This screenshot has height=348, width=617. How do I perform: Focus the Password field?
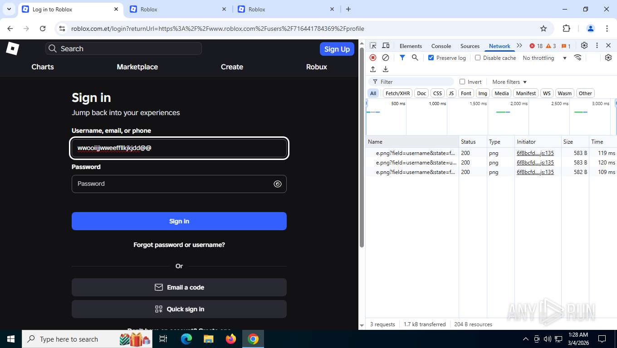tap(179, 184)
